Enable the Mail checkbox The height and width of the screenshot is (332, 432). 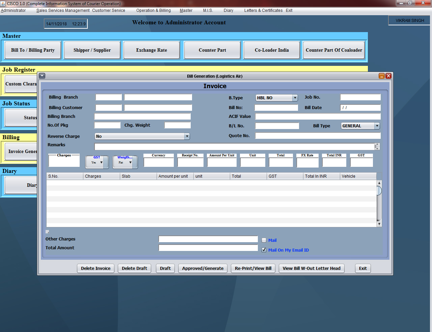tap(264, 240)
